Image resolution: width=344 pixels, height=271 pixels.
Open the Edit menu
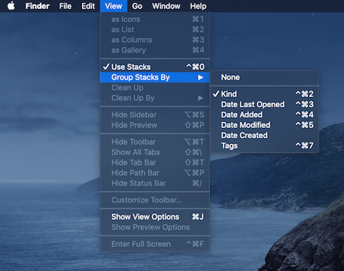pyautogui.click(x=88, y=6)
